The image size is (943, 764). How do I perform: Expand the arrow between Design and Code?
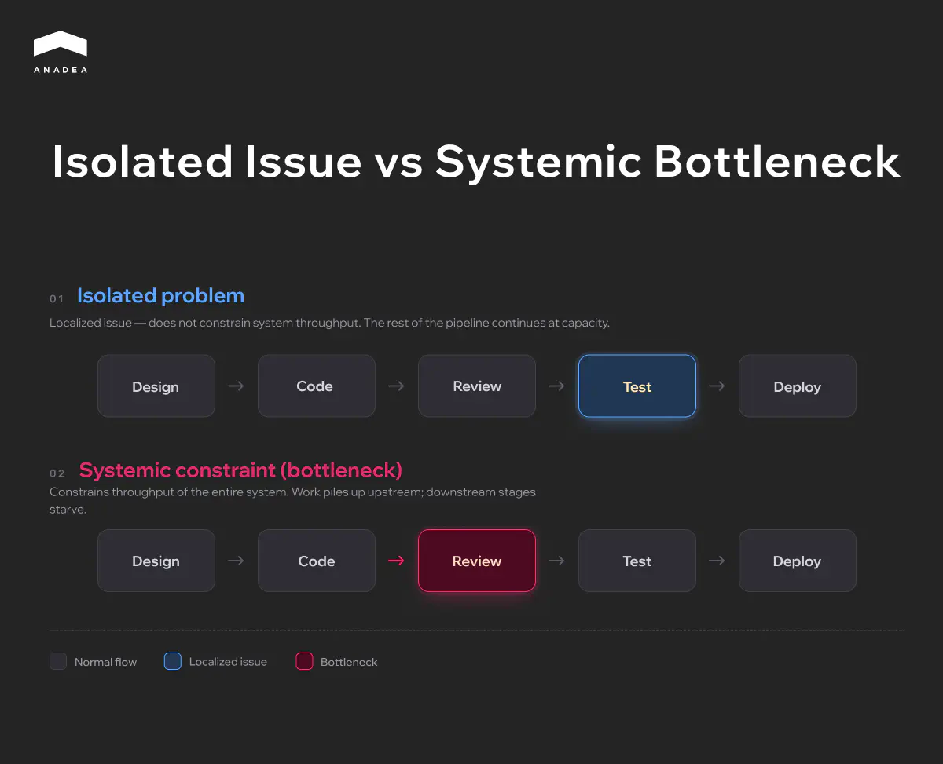point(236,386)
